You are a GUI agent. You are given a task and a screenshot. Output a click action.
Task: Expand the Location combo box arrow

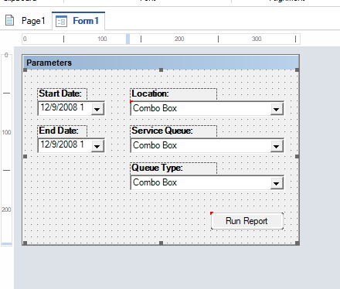click(277, 109)
